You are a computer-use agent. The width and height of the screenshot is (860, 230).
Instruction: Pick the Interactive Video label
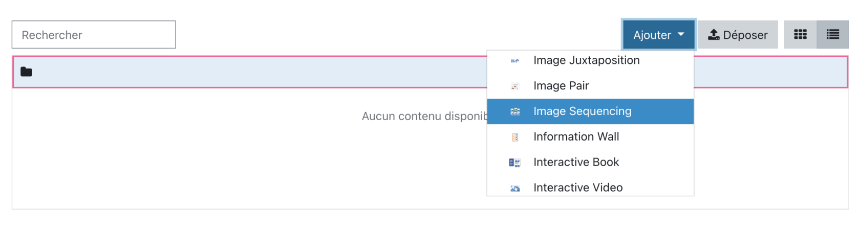[x=578, y=188]
